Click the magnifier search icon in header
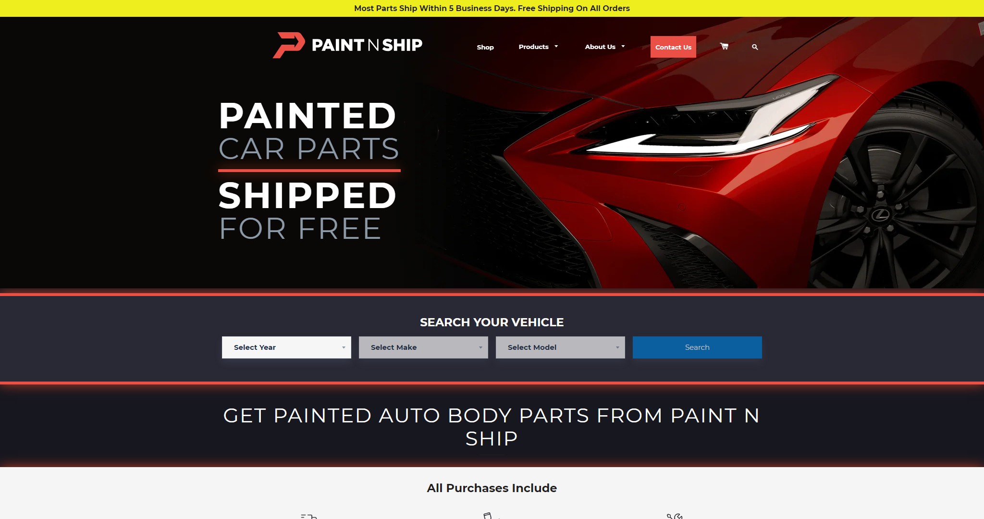 (755, 47)
